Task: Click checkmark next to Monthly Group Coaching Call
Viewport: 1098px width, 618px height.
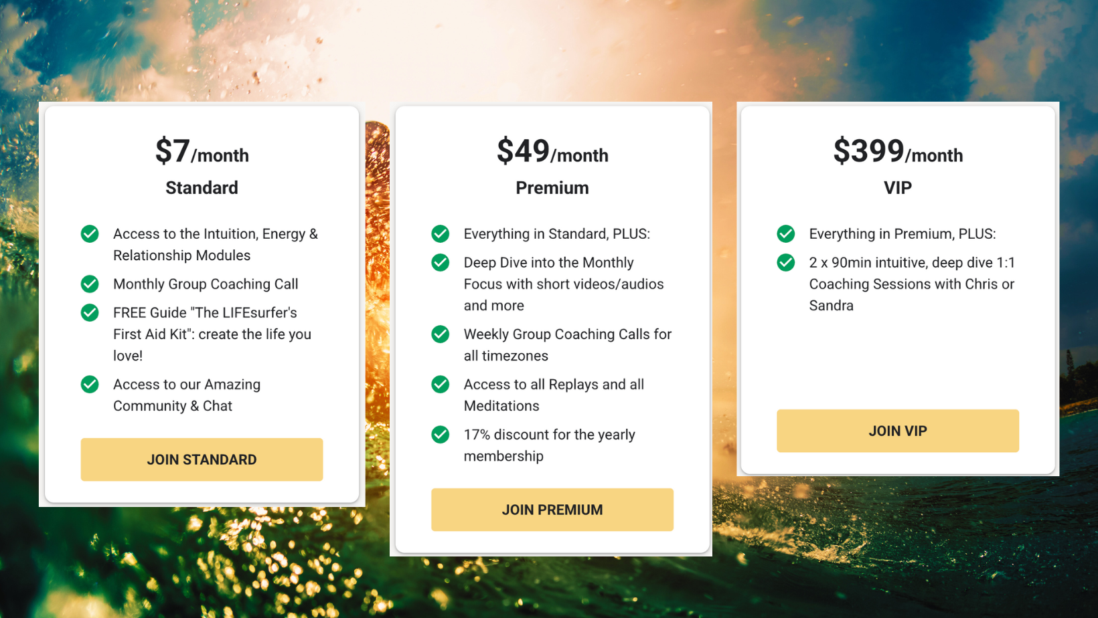Action: pos(90,284)
